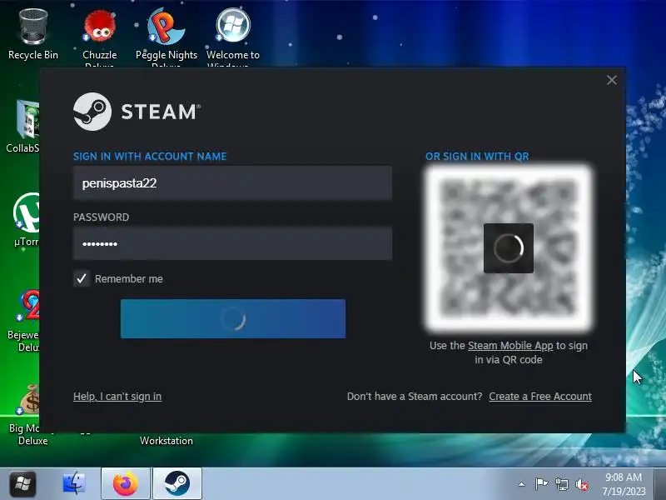
Task: Close the Steam sign in window
Action: point(612,80)
